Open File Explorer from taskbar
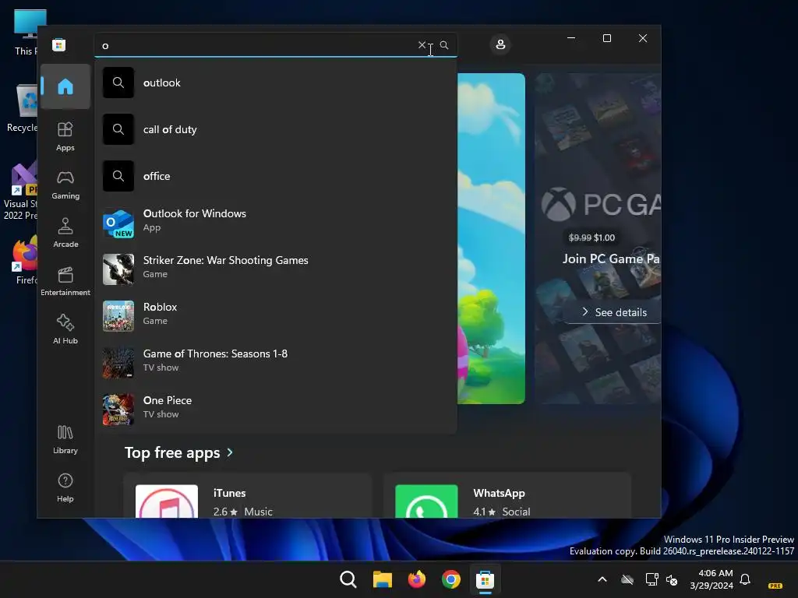 point(382,579)
